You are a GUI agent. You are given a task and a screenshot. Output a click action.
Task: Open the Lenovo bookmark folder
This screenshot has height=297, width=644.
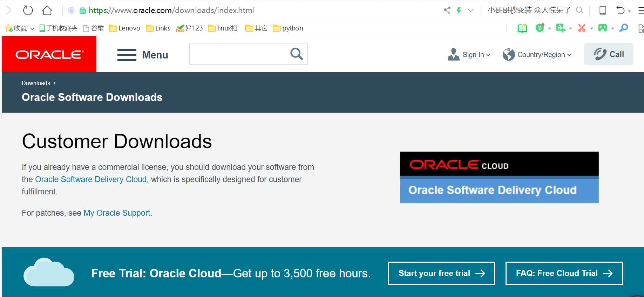point(124,28)
